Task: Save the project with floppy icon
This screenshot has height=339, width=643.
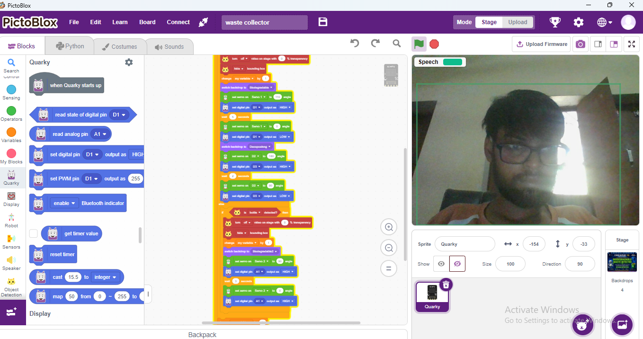Action: coord(323,22)
